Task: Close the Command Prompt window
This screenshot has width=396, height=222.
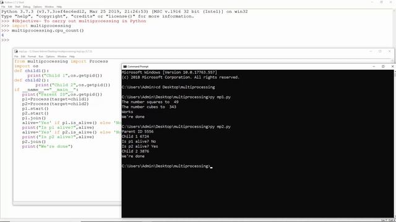Action: [x=392, y=67]
